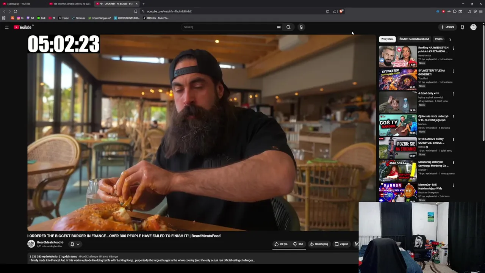The image size is (485, 273).
Task: Go forward in browser history
Action: coord(10,11)
